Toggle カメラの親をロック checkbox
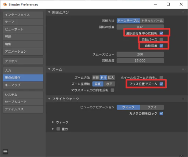This screenshot has height=157, width=188. [161, 114]
